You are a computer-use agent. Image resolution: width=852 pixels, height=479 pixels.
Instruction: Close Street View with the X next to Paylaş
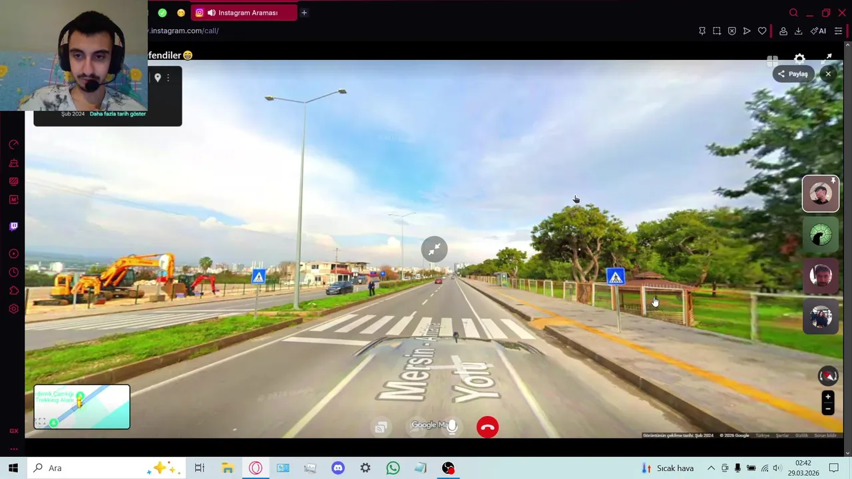[x=828, y=74]
